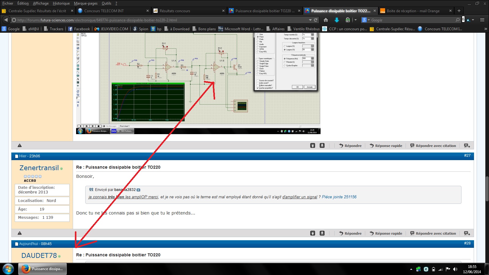
Task: Click the toolbar extension icon beside download arrow
Action: [348, 20]
